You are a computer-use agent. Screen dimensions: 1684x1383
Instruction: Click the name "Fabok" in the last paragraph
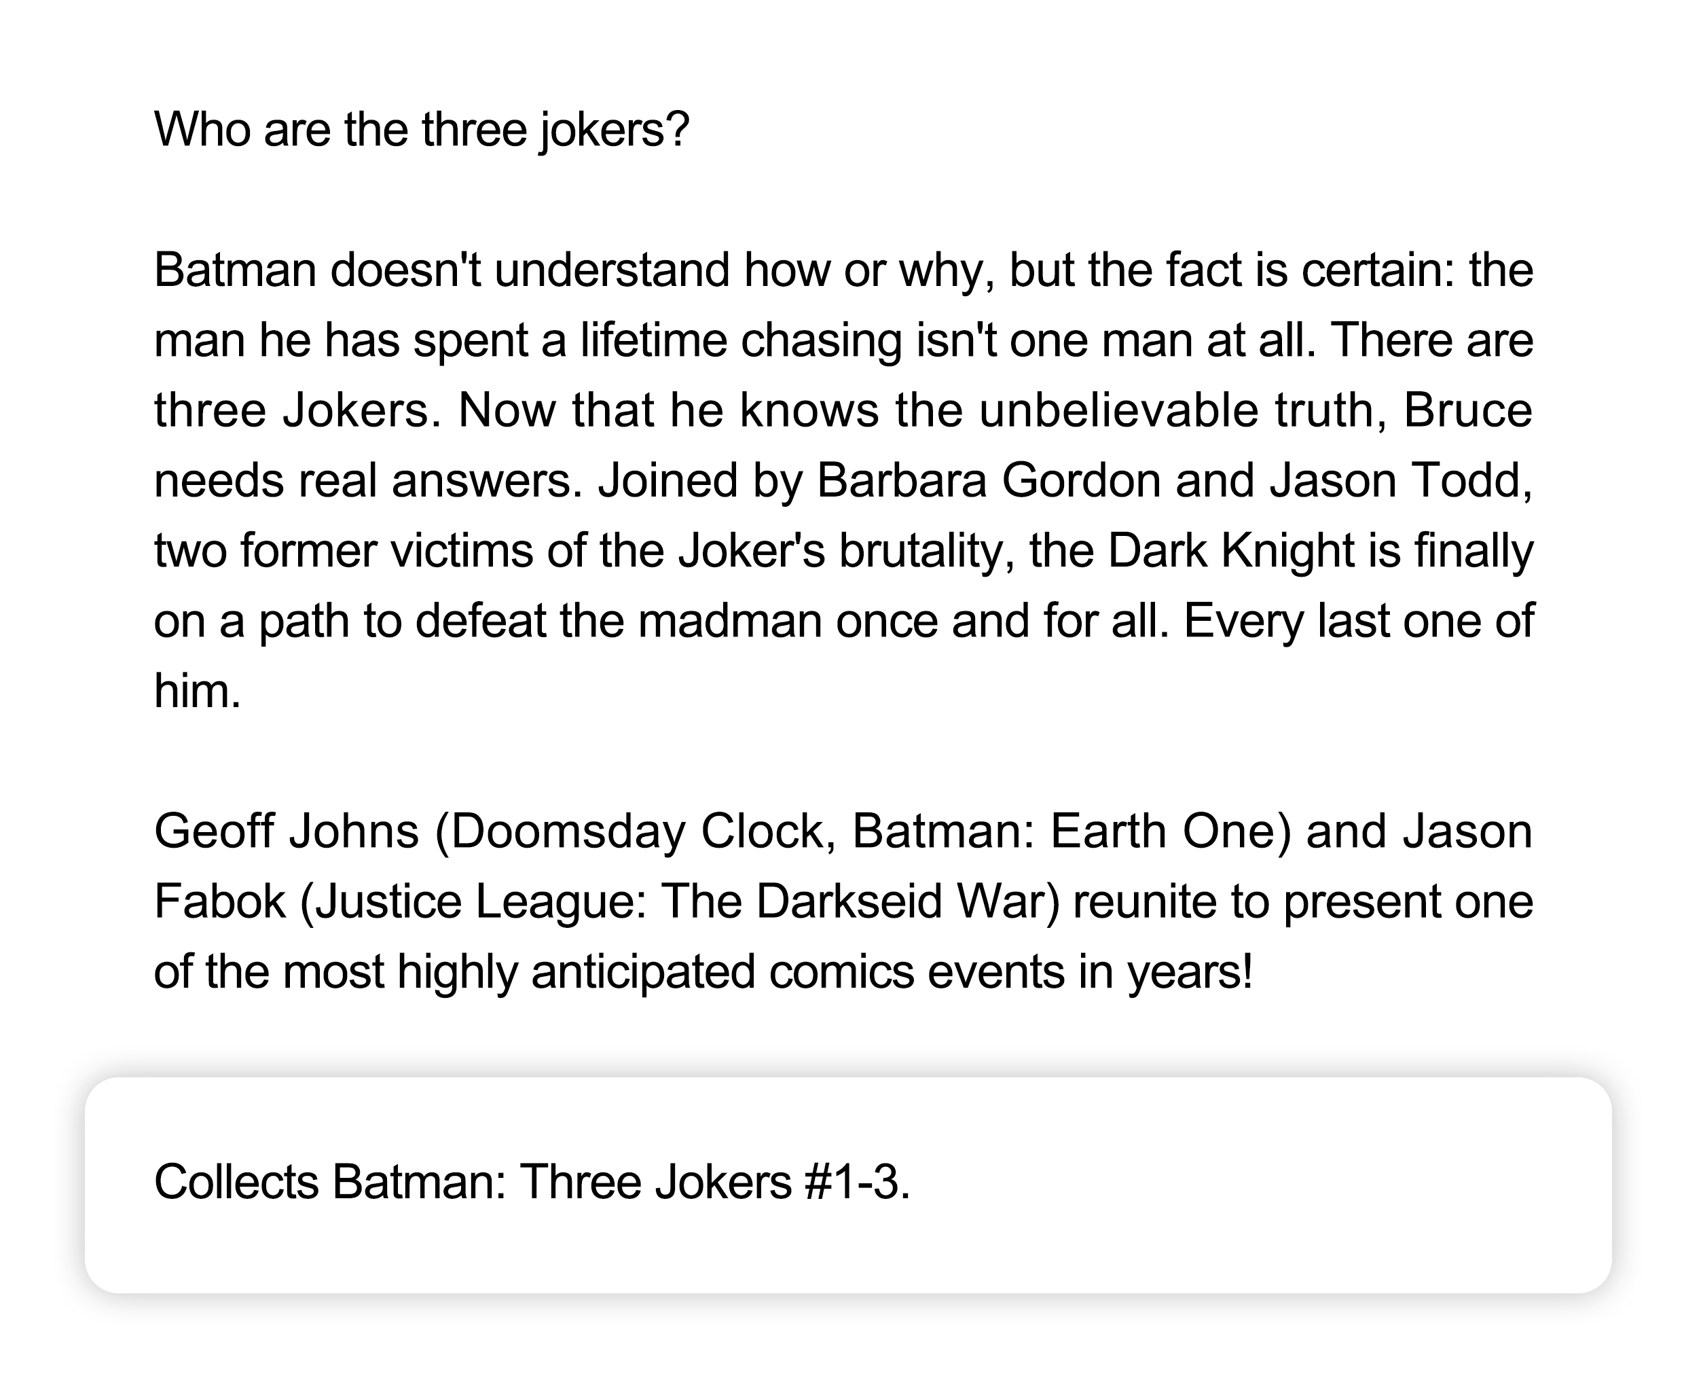click(219, 901)
